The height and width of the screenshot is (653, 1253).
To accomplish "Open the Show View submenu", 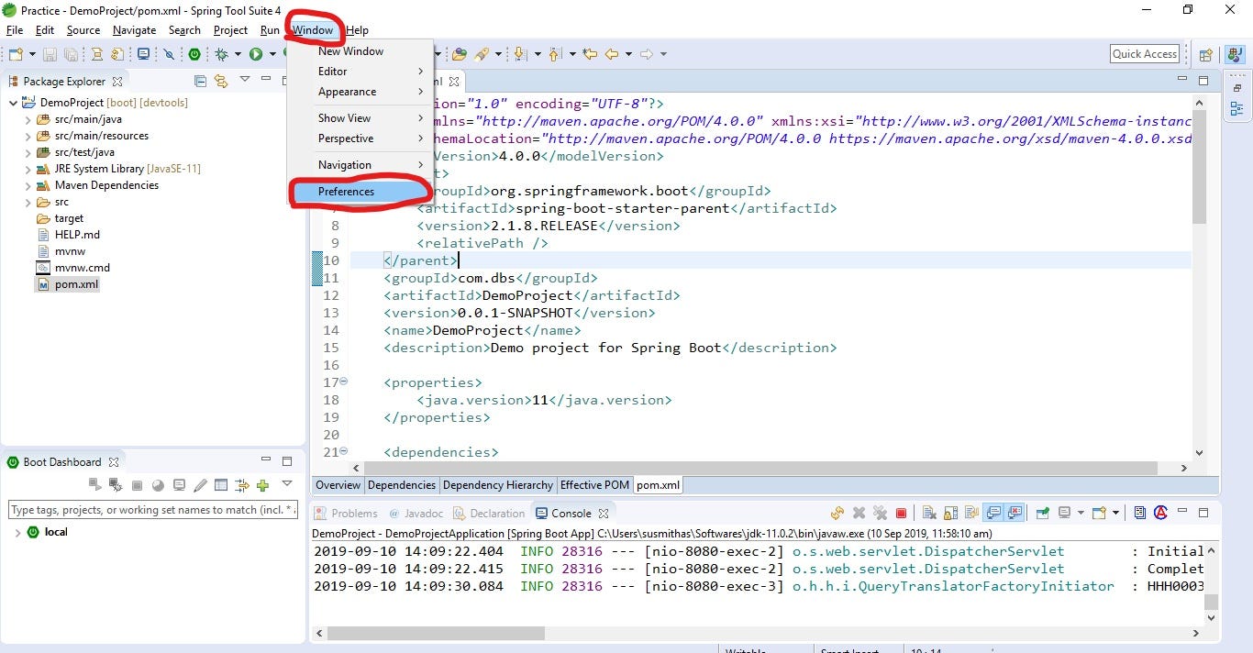I will pos(360,118).
